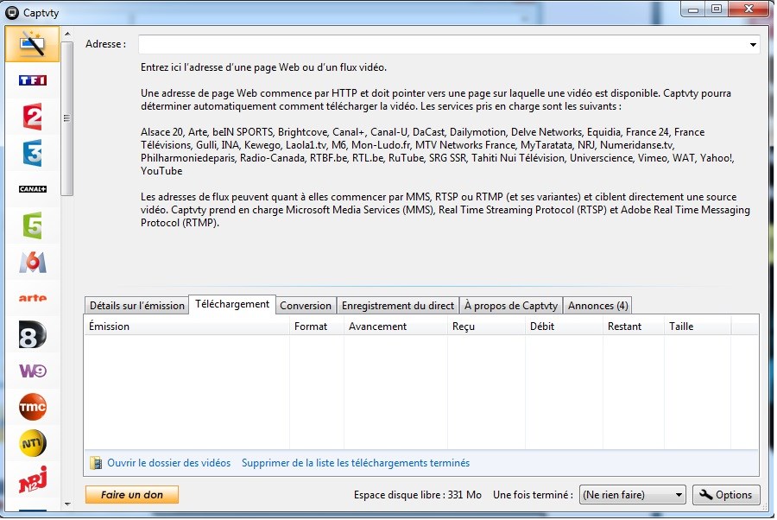Image resolution: width=777 pixels, height=520 pixels.
Task: Open the TF1 channel
Action: pos(32,80)
